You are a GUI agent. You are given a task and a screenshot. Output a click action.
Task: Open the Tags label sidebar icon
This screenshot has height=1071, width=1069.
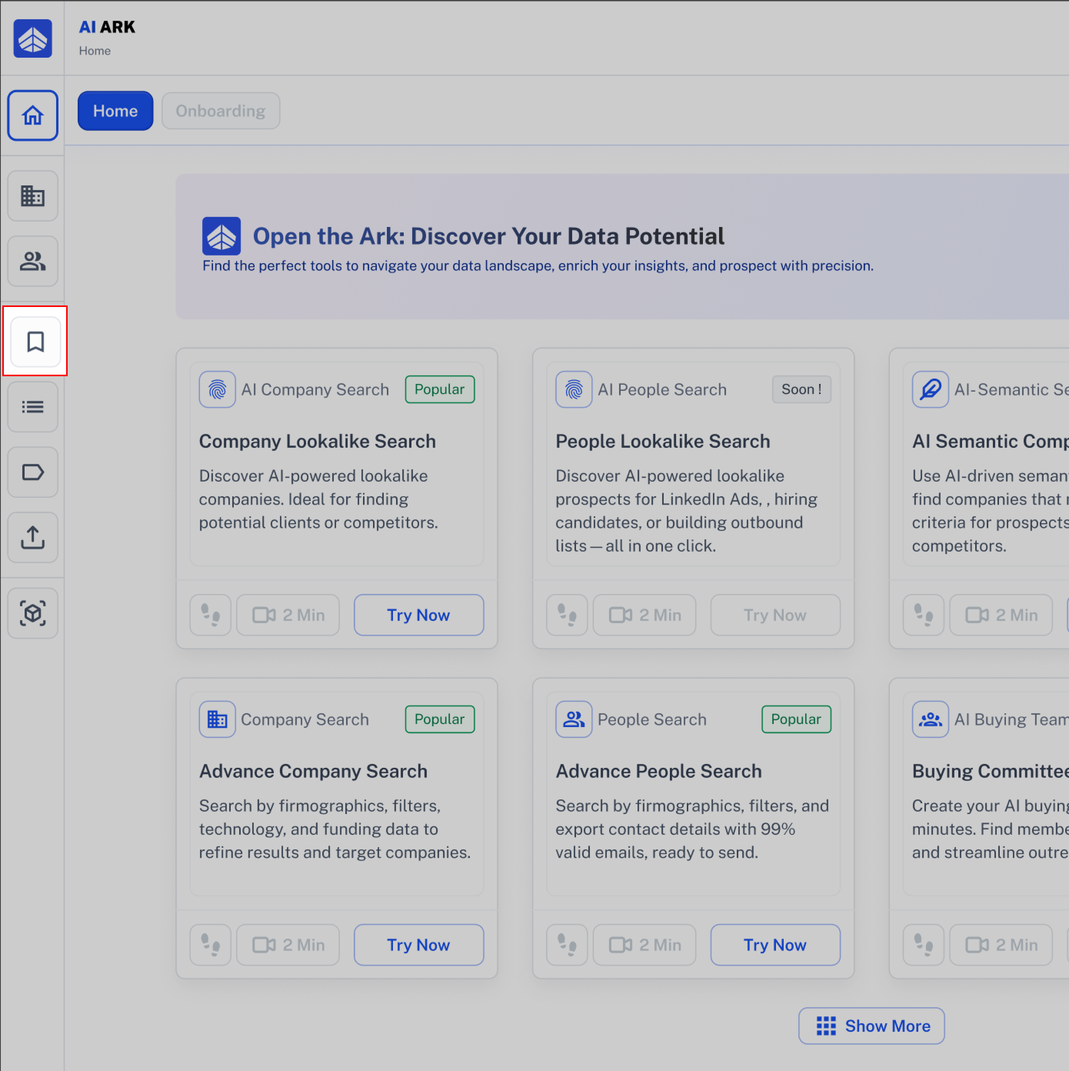pos(33,472)
